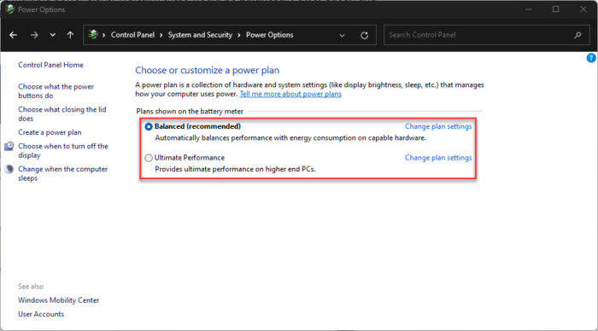Click the search magnifier icon

(x=577, y=35)
